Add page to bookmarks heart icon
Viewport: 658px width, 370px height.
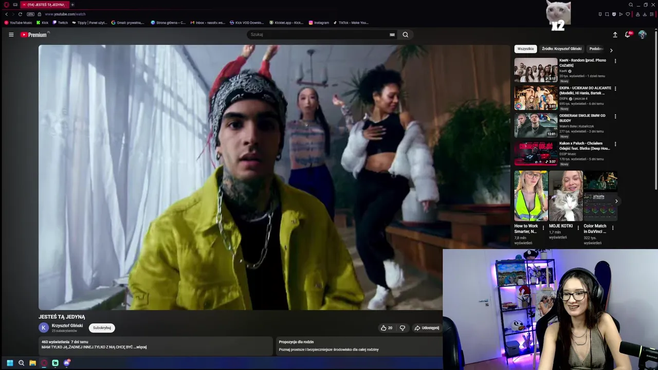point(628,14)
